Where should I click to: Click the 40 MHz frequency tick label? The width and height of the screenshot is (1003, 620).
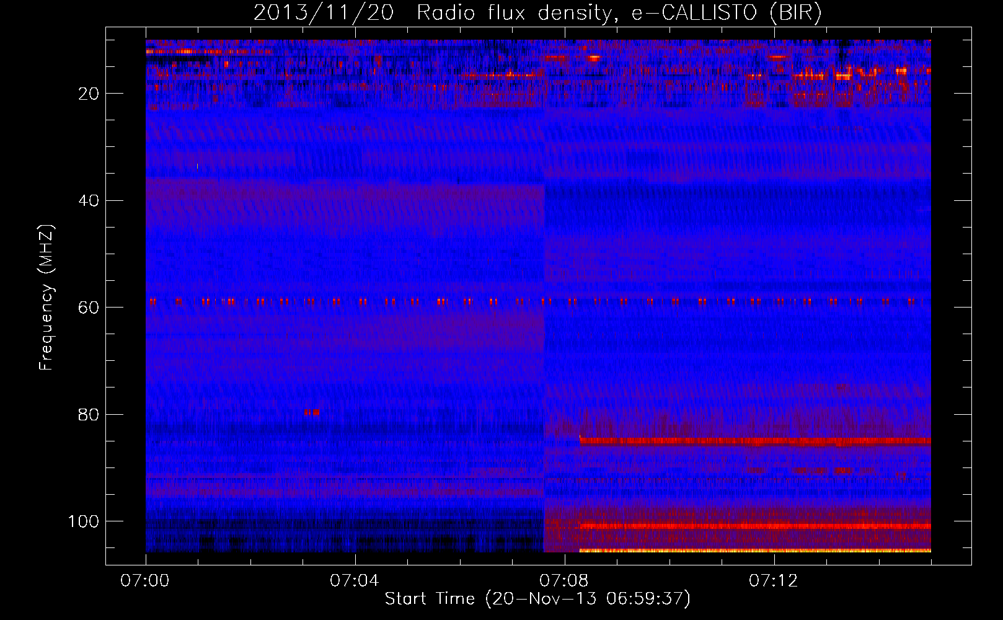(x=89, y=201)
